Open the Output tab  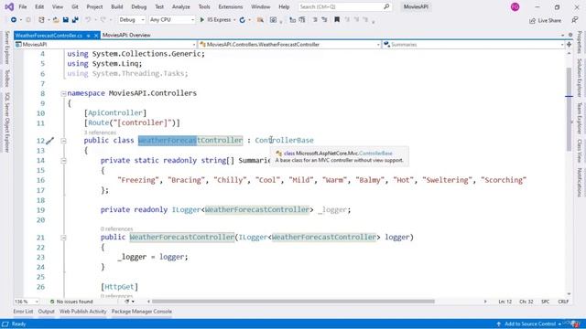(47, 311)
